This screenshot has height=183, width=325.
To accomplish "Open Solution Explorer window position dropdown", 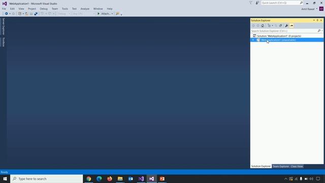I will pyautogui.click(x=314, y=20).
